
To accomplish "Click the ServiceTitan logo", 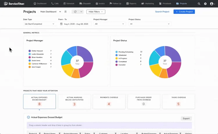I will pos(14,3).
